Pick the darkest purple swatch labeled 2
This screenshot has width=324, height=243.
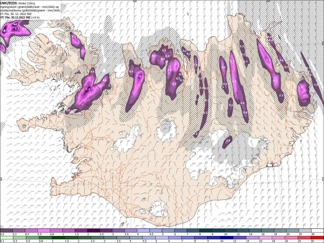point(93,231)
